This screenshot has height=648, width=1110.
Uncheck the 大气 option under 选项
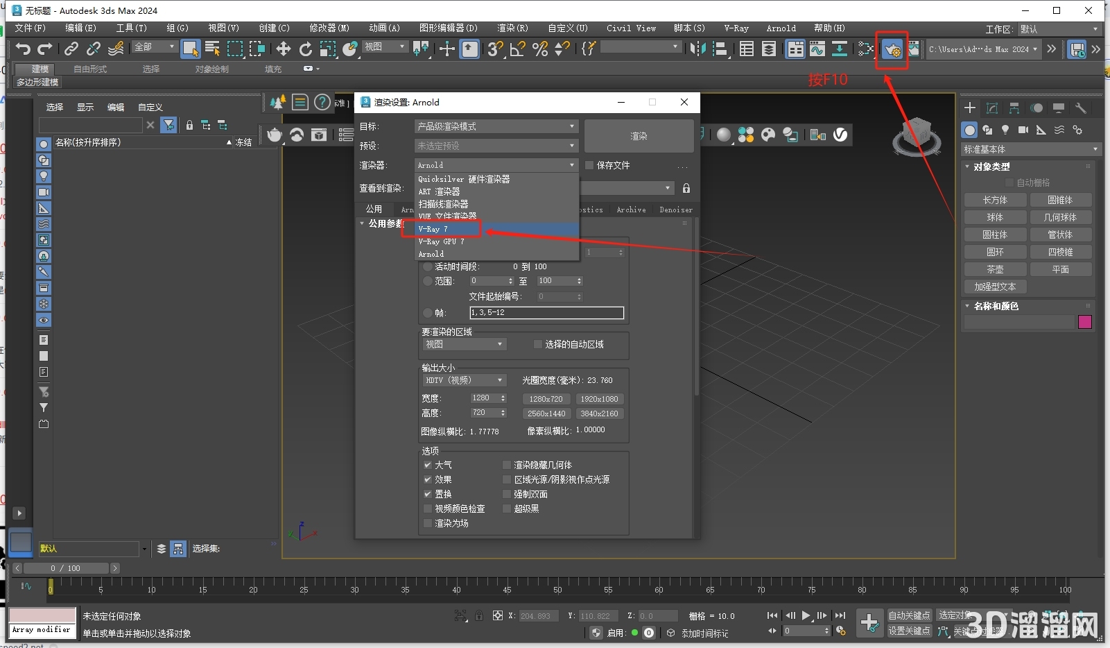pyautogui.click(x=428, y=465)
